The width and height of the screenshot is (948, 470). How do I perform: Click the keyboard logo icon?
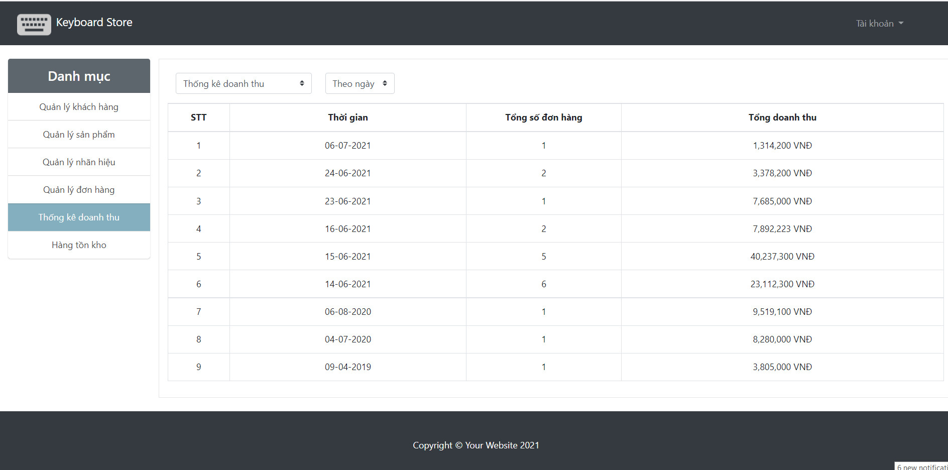(x=34, y=24)
